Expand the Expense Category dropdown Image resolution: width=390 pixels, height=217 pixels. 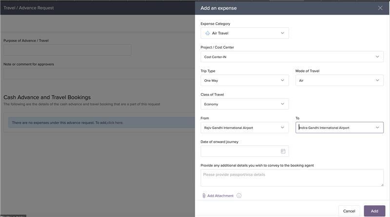click(x=282, y=33)
